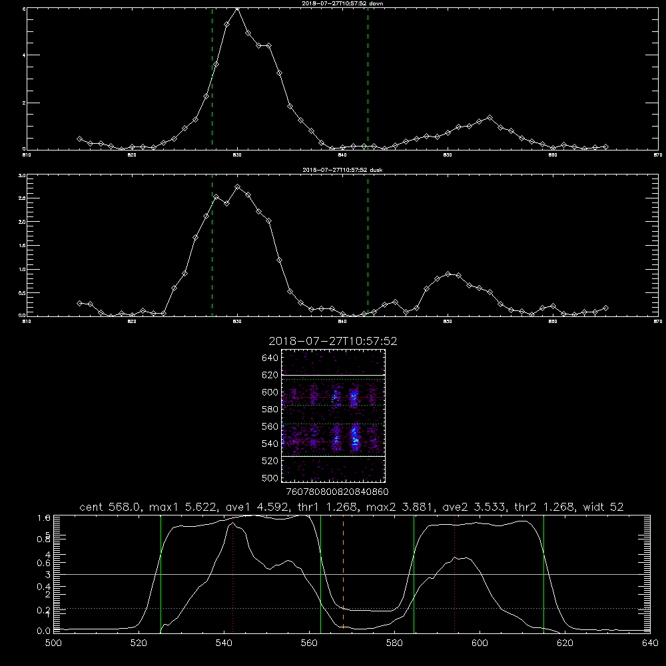The width and height of the screenshot is (666, 666).
Task: Click the green solid line near 585 in profile plot
Action: click(x=414, y=573)
